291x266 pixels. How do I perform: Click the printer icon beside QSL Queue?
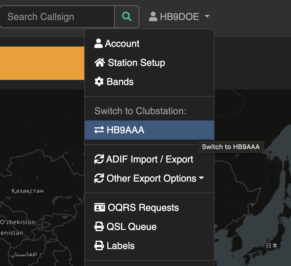[99, 227]
